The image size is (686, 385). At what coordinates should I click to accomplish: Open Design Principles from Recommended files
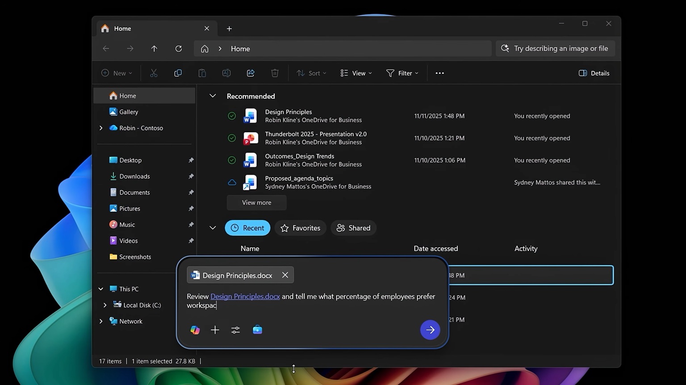tap(289, 112)
